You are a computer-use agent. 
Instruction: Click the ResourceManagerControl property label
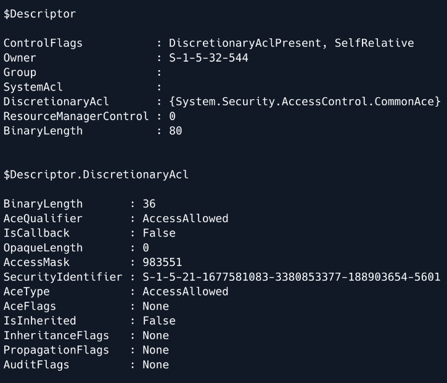(76, 116)
